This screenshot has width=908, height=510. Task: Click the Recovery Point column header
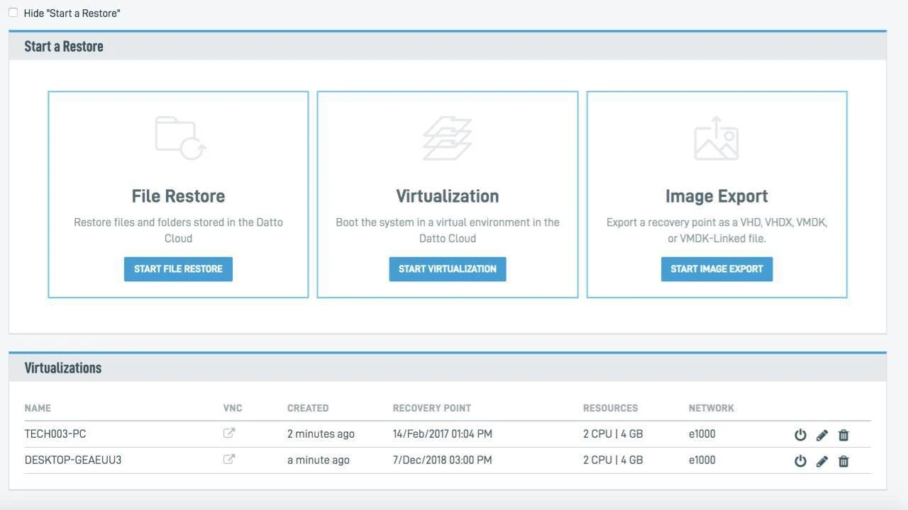(432, 408)
